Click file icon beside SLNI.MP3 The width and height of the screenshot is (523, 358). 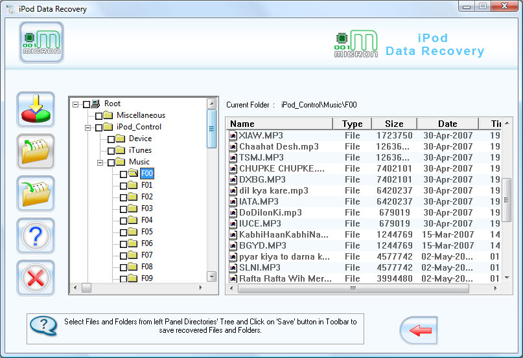pos(233,267)
